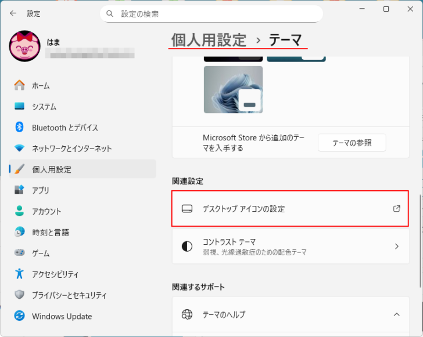Collapse the テーマのヘルプ section chevron
The image size is (423, 337).
[396, 314]
